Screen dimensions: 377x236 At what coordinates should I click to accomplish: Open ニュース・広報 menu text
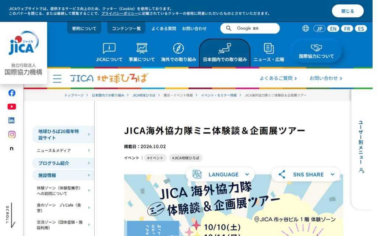pos(269,59)
